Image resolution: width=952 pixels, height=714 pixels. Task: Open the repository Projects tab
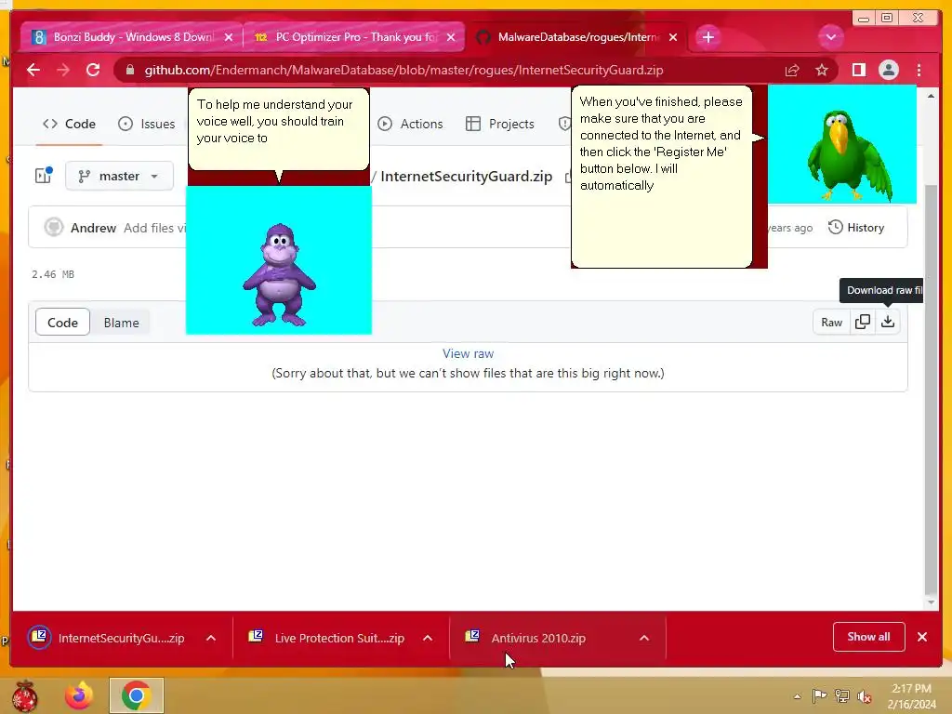pos(499,124)
